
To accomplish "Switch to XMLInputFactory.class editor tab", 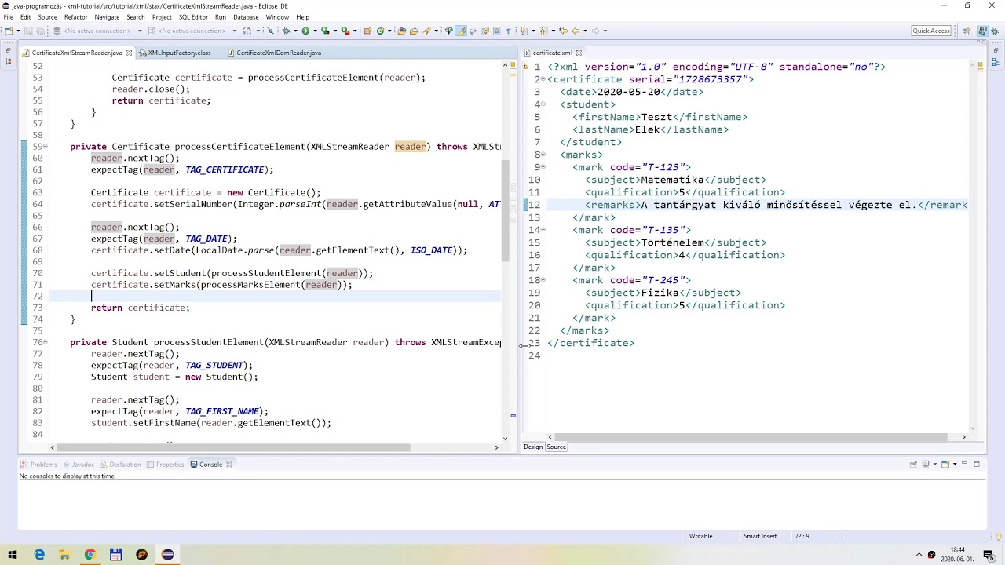I will [174, 53].
